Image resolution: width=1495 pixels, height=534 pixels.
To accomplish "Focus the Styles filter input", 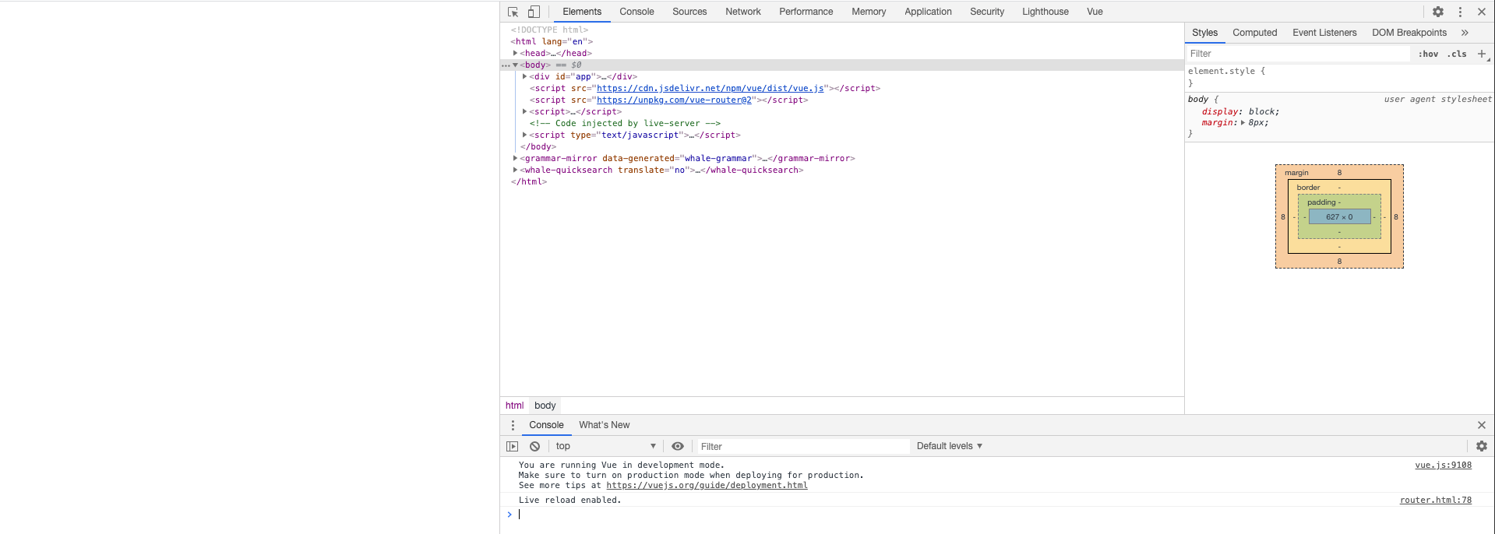I will click(1298, 54).
